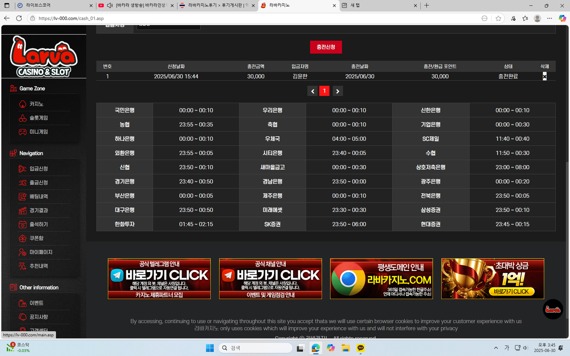Viewport: 570px width, 356px height.
Task: Click the floating Larva chat icon
Action: pyautogui.click(x=553, y=309)
